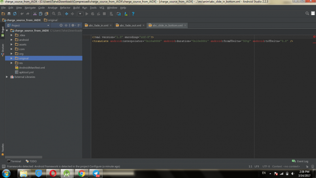Image resolution: width=316 pixels, height=178 pixels.
Task: Open the run configuration dropdown
Action: (x=80, y=13)
